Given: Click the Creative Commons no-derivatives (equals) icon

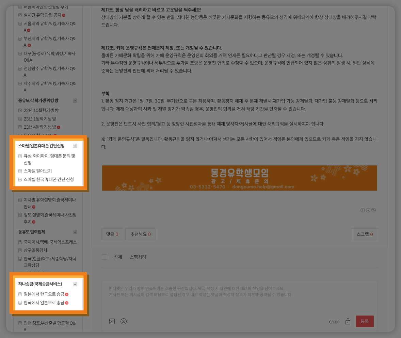Looking at the screenshot, I should click(x=368, y=210).
